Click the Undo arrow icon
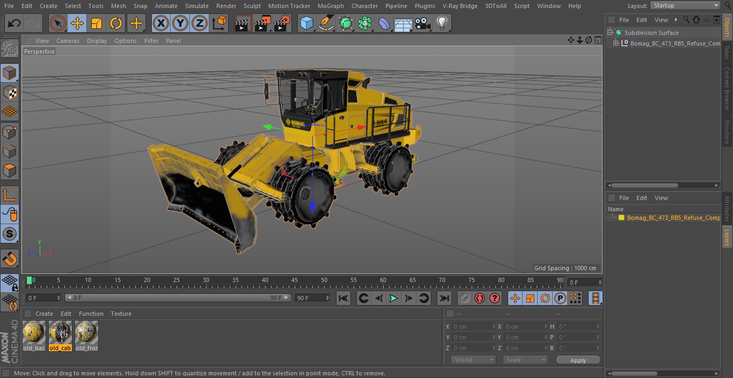This screenshot has height=378, width=733. click(14, 23)
